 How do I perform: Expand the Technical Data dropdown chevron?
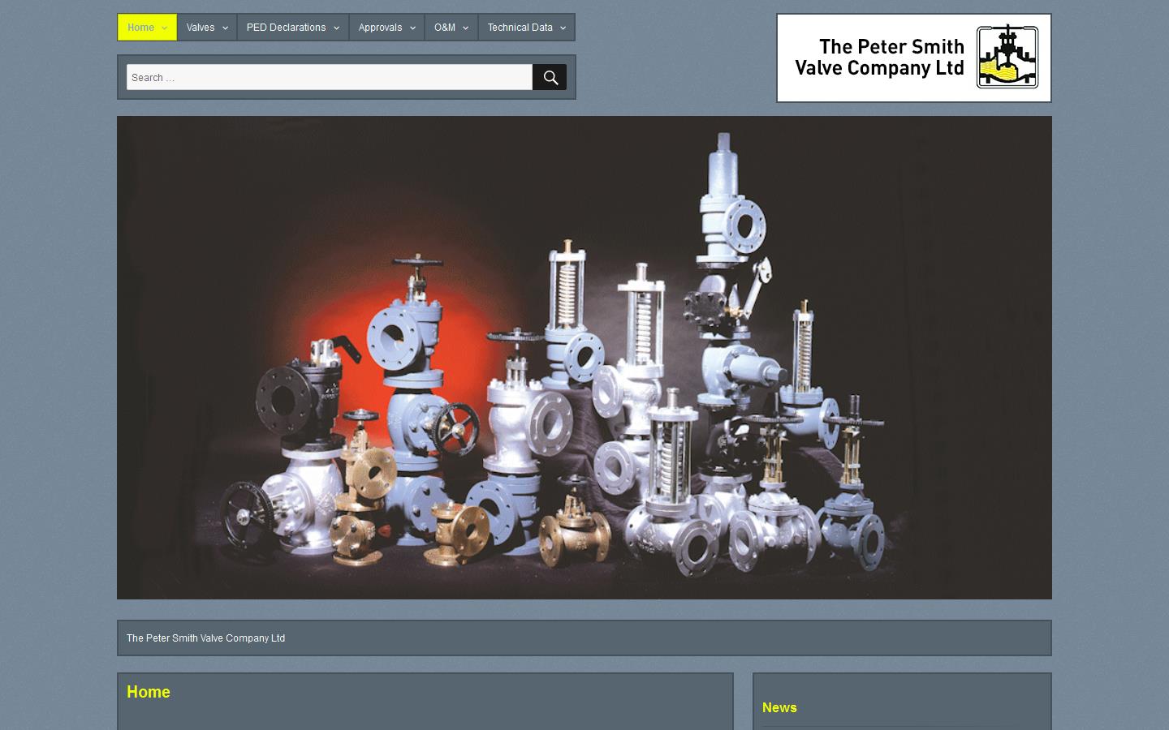tap(563, 27)
